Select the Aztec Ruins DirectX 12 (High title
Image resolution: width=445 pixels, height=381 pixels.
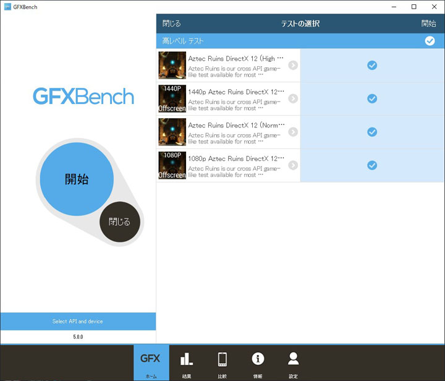tap(235, 59)
